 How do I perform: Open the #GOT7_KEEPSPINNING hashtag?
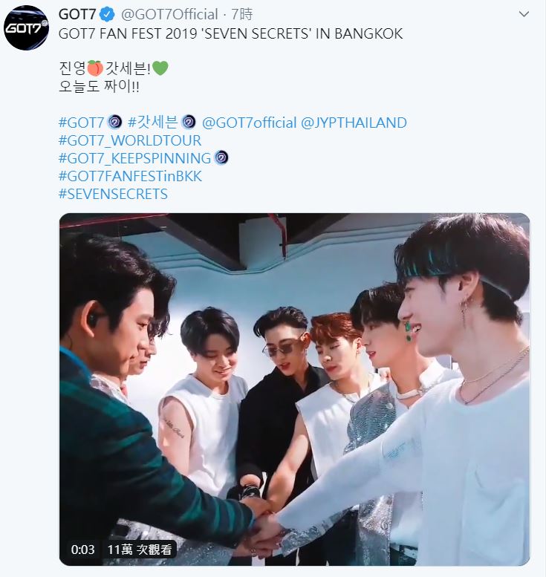coord(134,158)
